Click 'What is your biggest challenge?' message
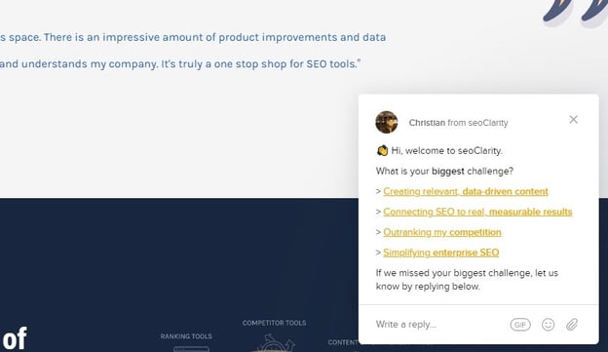This screenshot has height=352, width=608. point(444,172)
